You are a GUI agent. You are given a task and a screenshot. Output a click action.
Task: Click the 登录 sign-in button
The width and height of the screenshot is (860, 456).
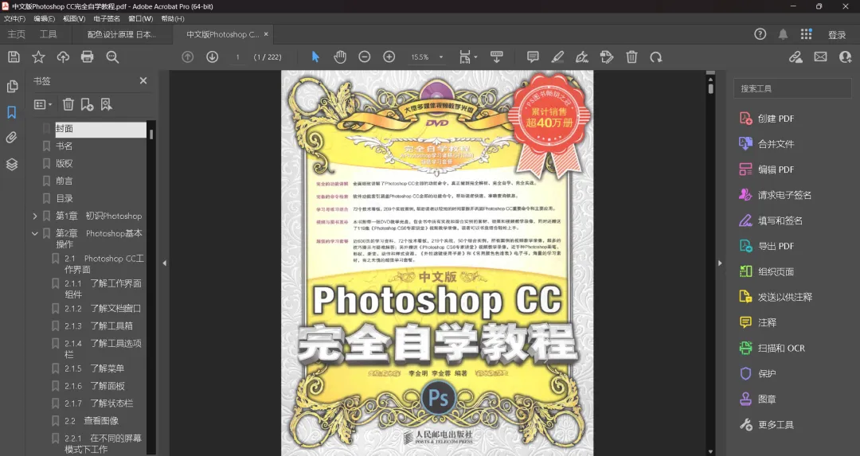tap(837, 34)
